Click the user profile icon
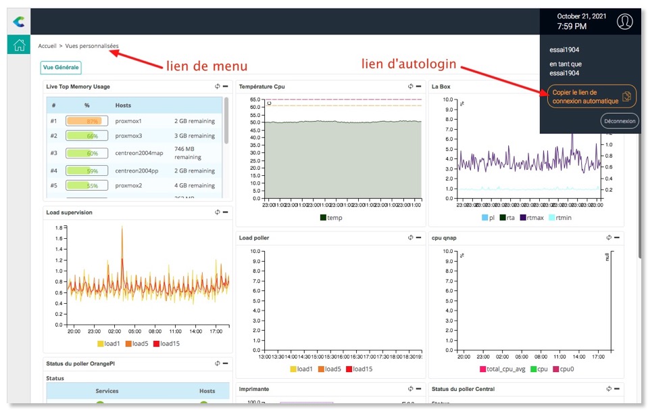The width and height of the screenshot is (648, 410). click(x=624, y=22)
